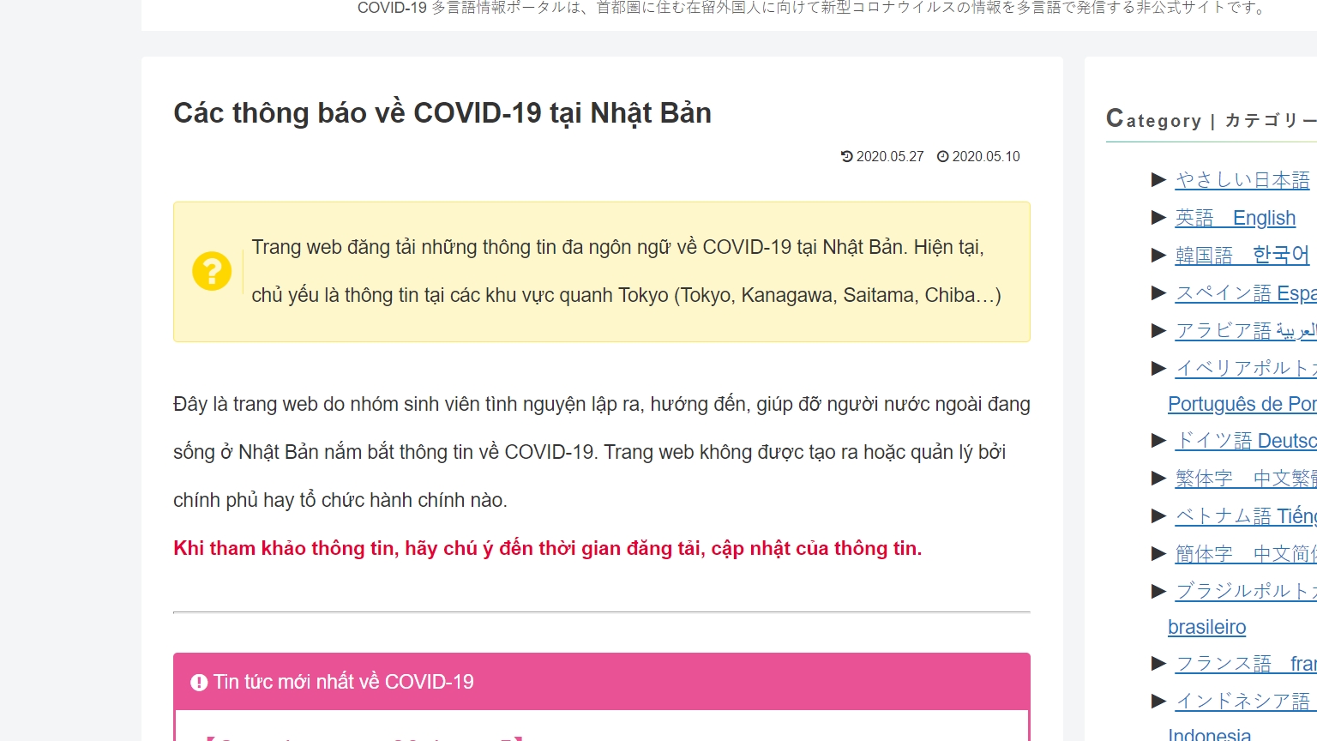This screenshot has height=741, width=1317.
Task: Click the exclamation icon in pink header
Action: click(x=199, y=682)
